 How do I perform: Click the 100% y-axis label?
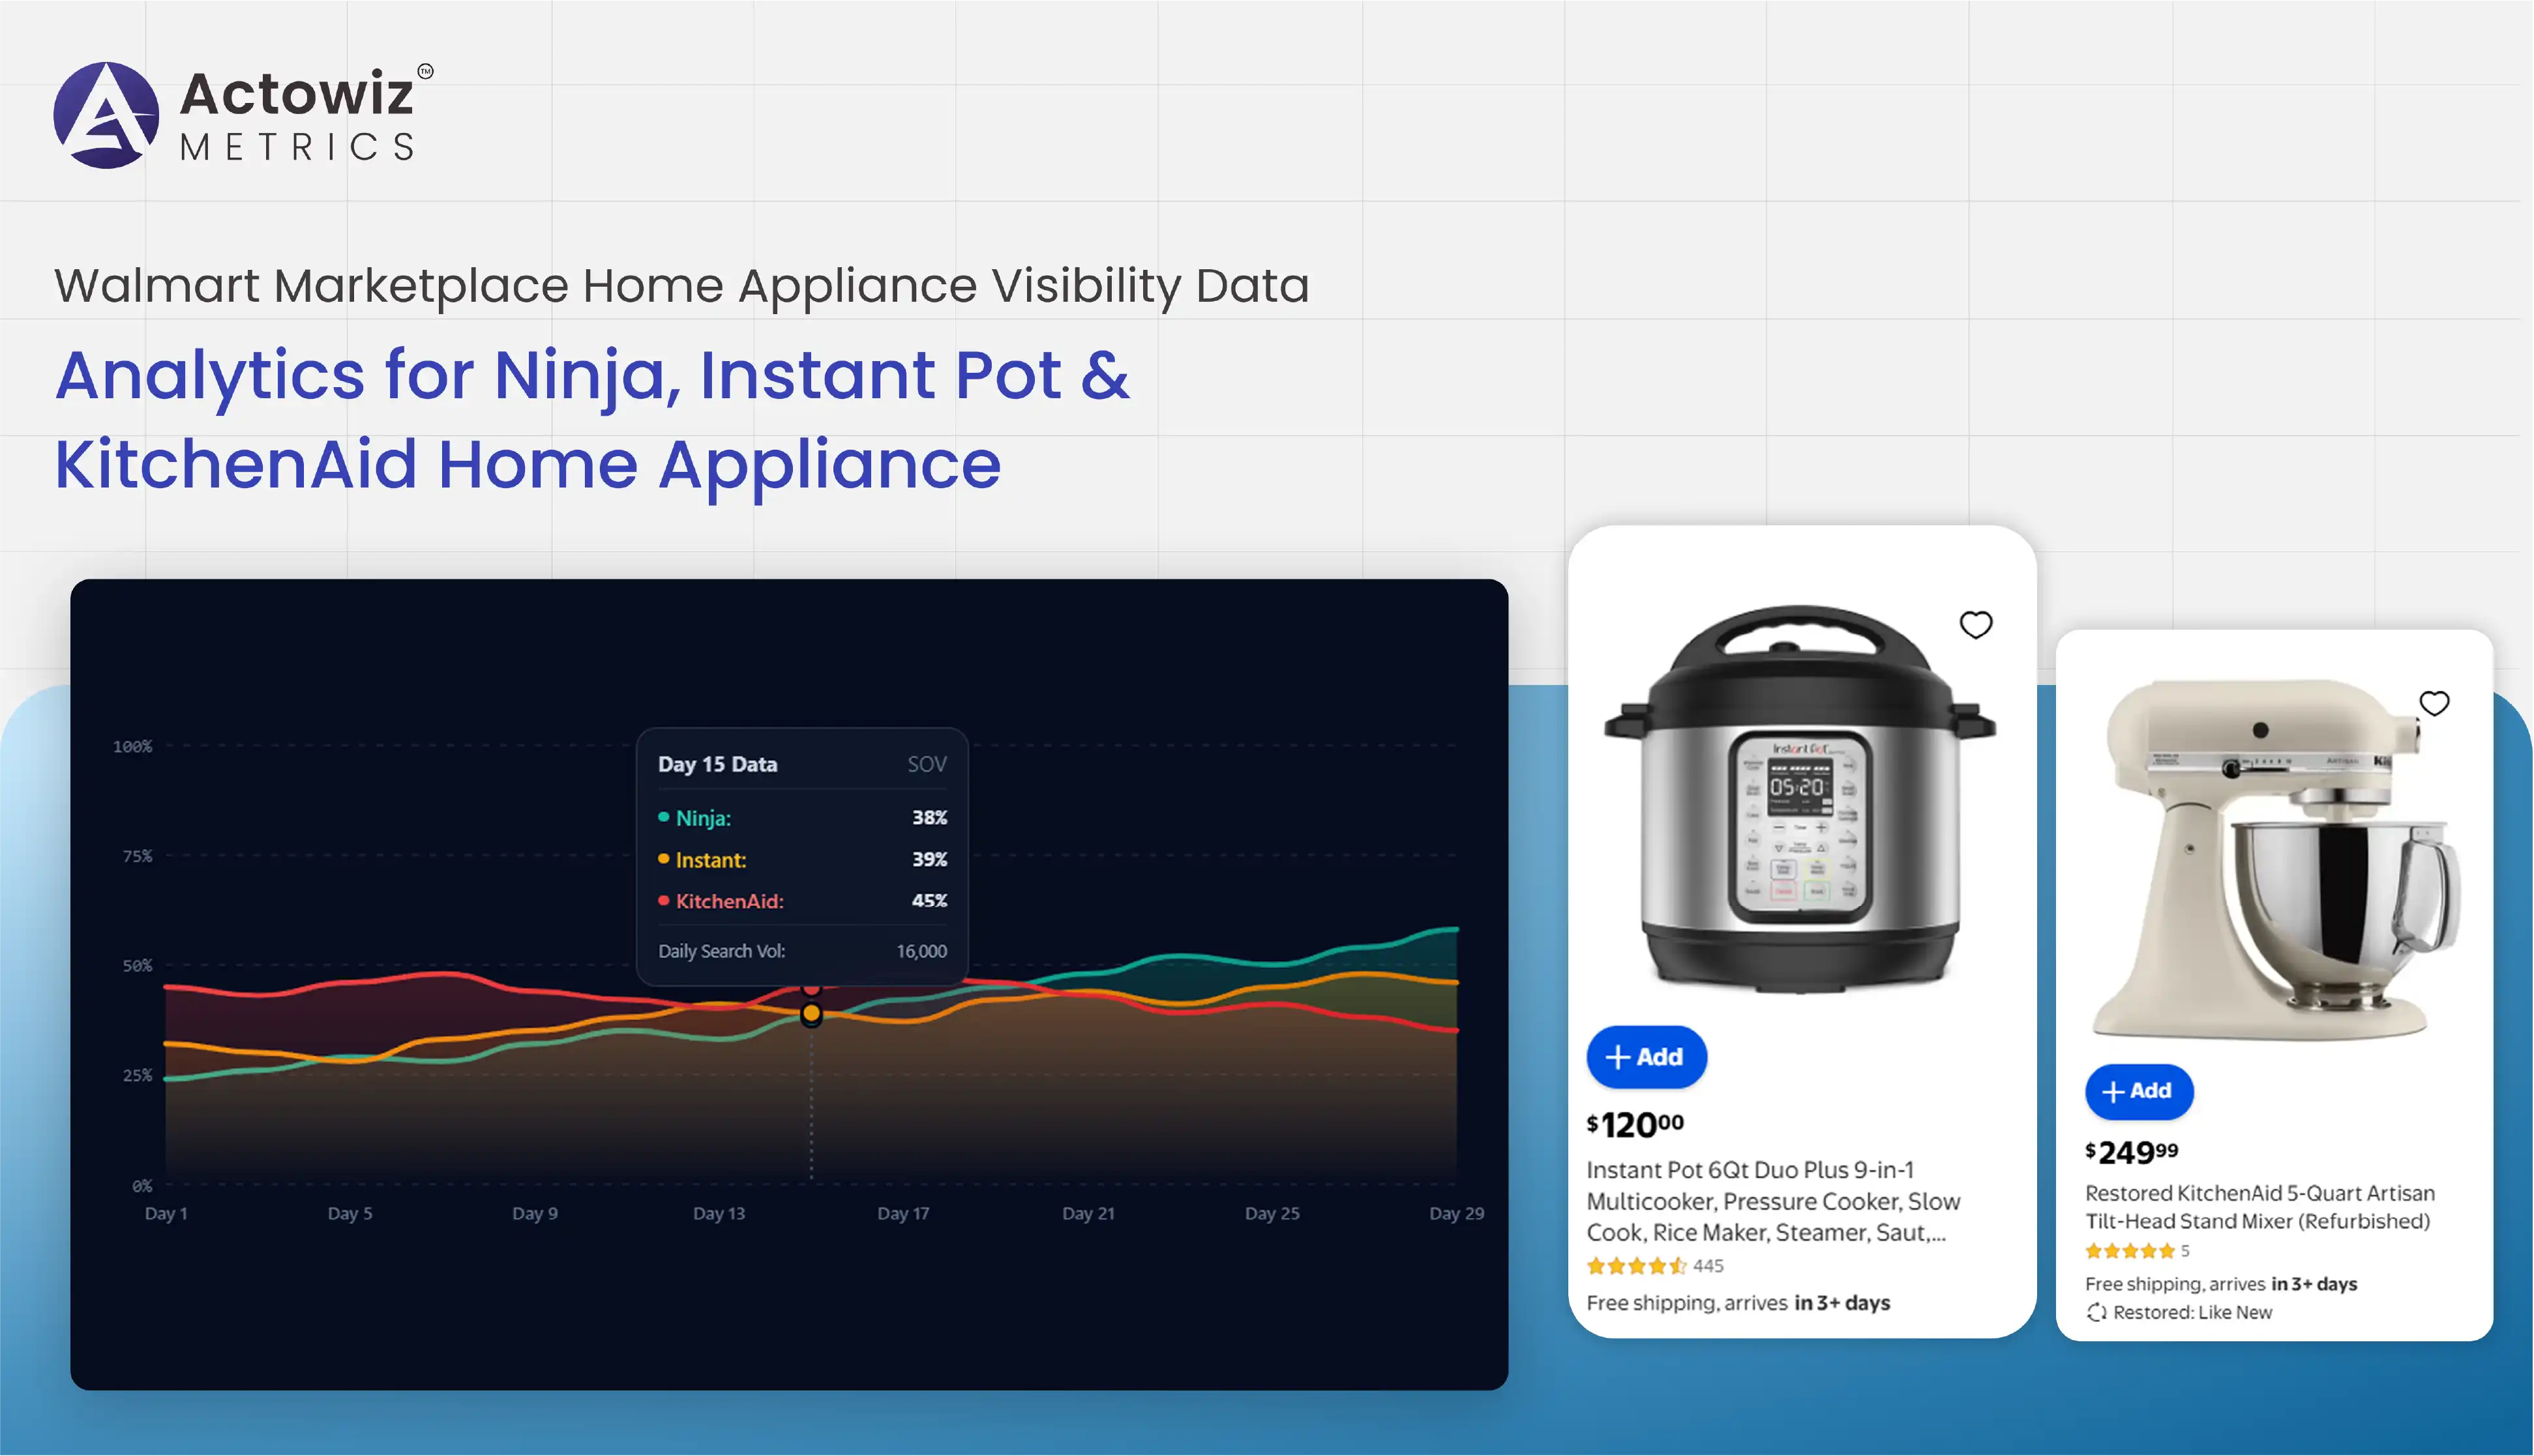[x=132, y=747]
